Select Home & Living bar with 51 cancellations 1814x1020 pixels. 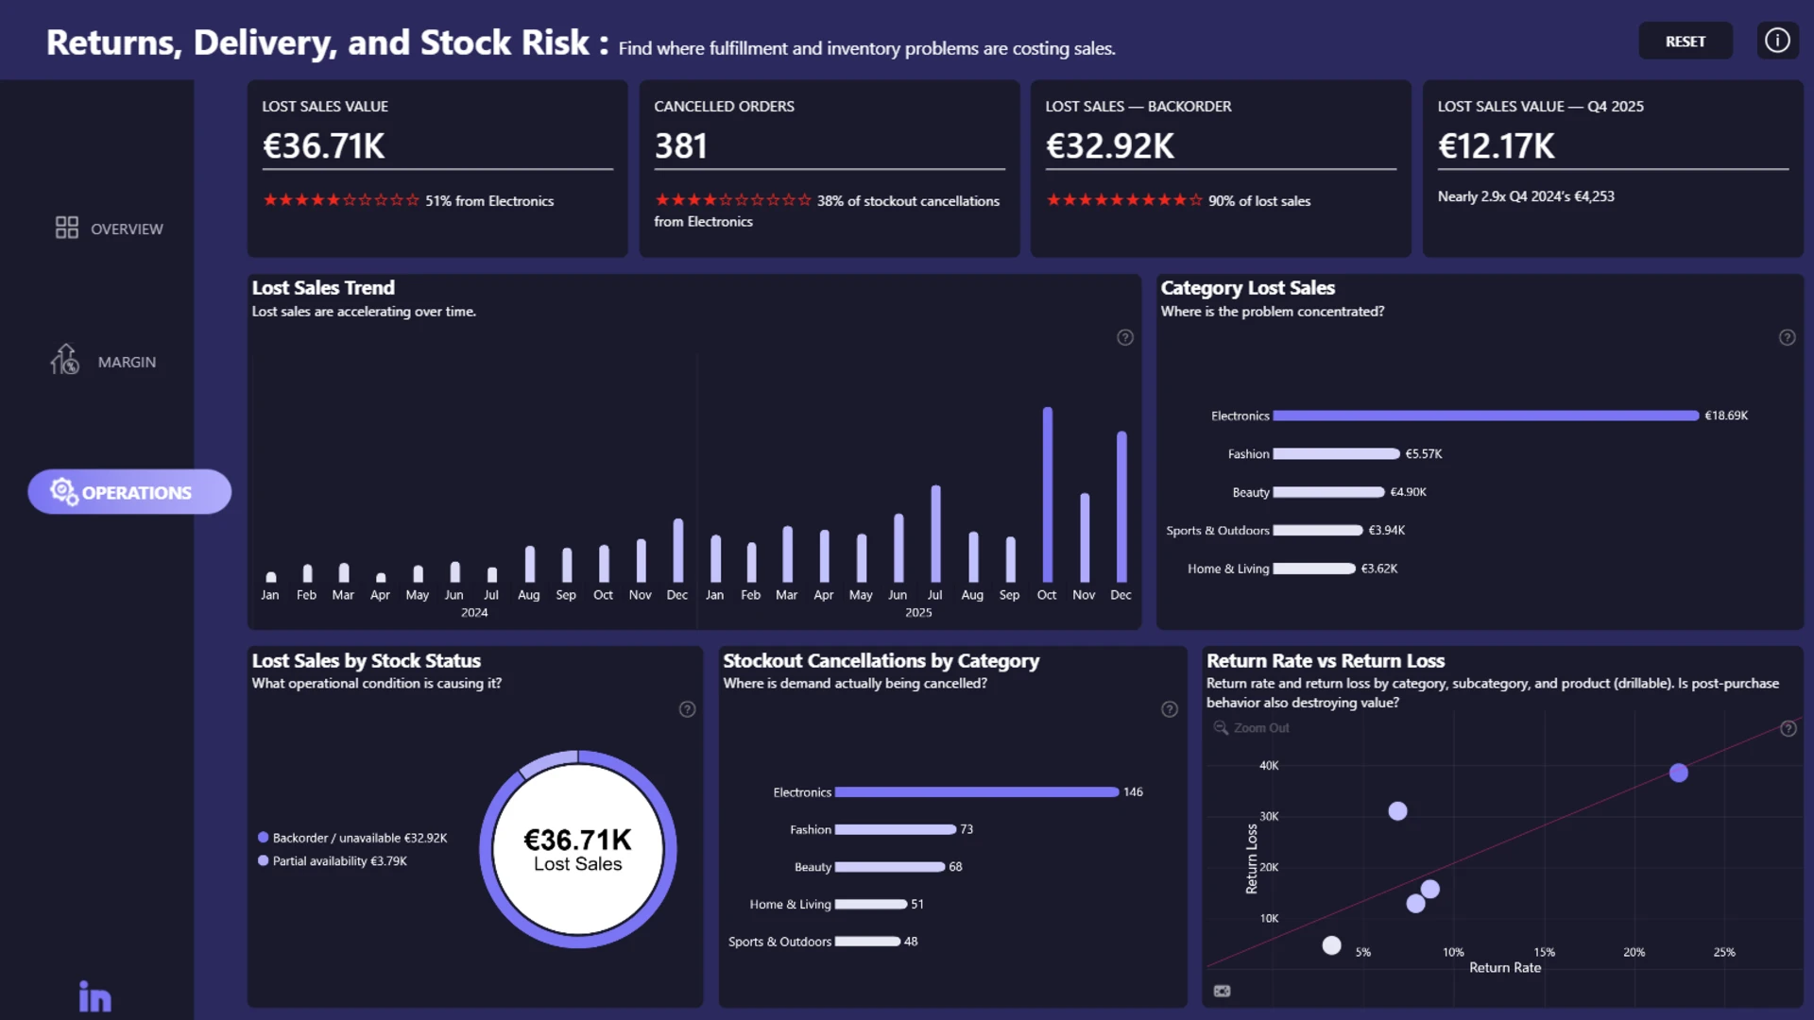pos(870,905)
